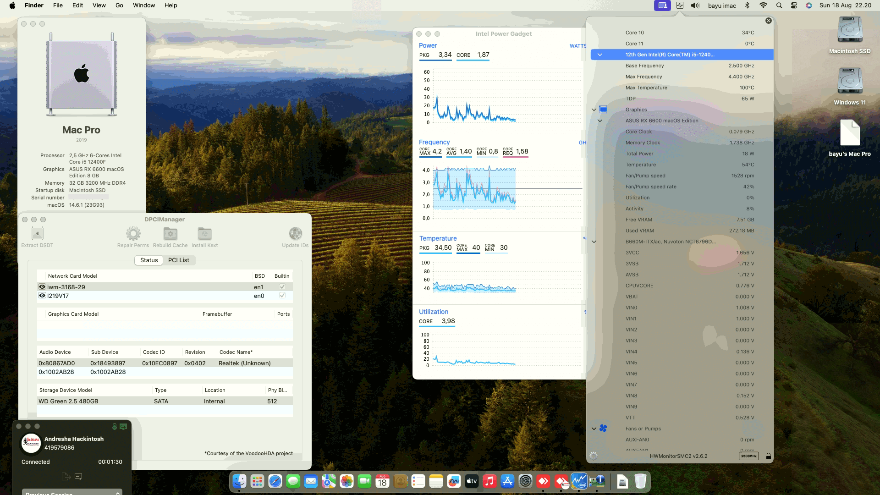Toggle Builtin checkbox for iwm-3168-29 row

[x=282, y=287]
